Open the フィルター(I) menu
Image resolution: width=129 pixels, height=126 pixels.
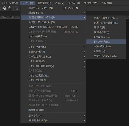click(74, 3)
